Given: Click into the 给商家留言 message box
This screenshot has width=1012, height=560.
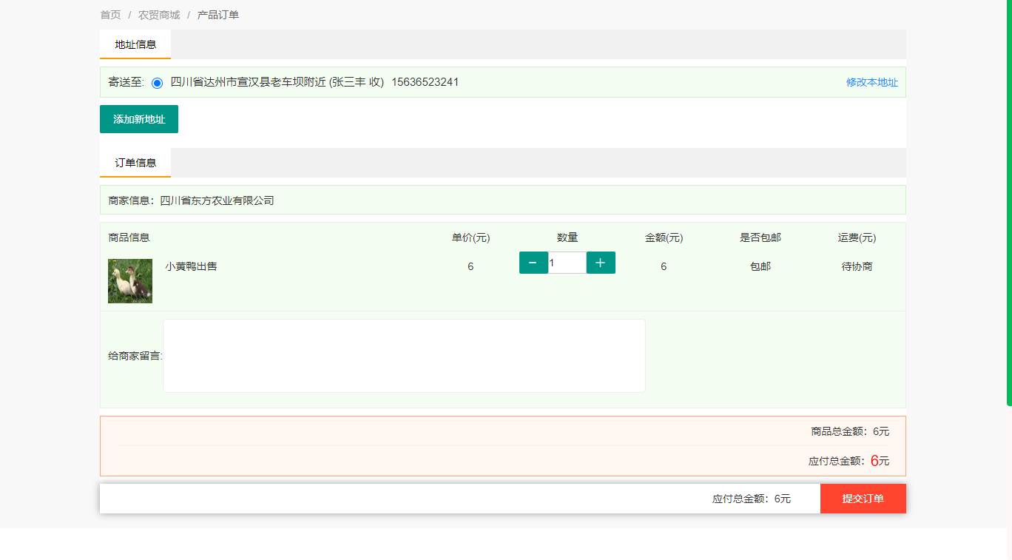Looking at the screenshot, I should 404,356.
